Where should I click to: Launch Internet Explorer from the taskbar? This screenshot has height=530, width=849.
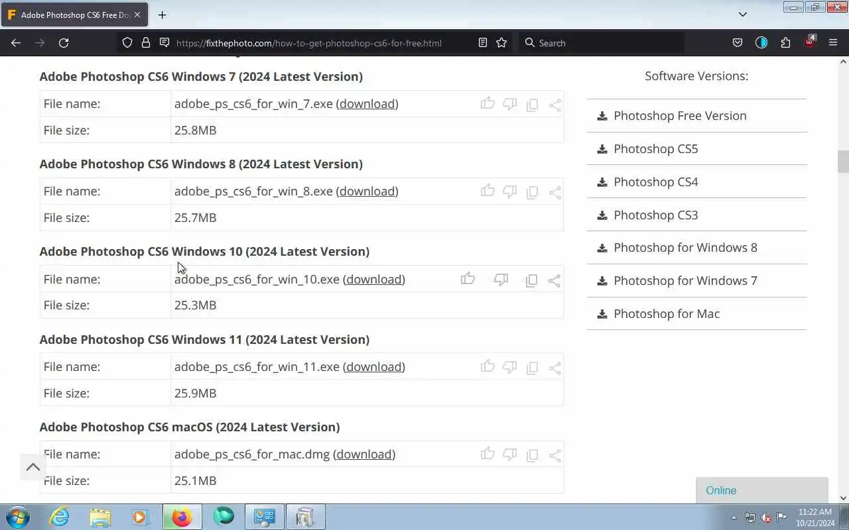coord(60,517)
